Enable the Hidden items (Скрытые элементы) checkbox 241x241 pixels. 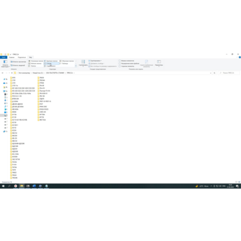click(127, 66)
